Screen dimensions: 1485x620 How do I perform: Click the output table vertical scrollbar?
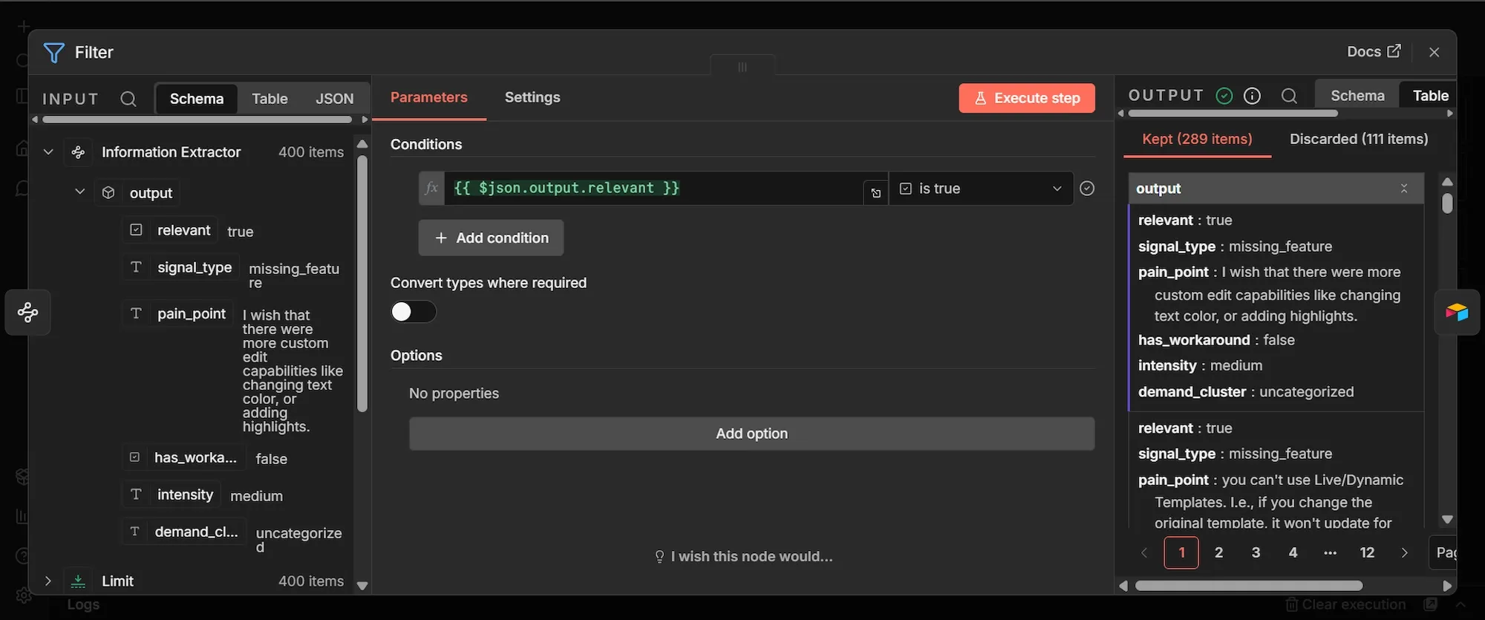1447,203
